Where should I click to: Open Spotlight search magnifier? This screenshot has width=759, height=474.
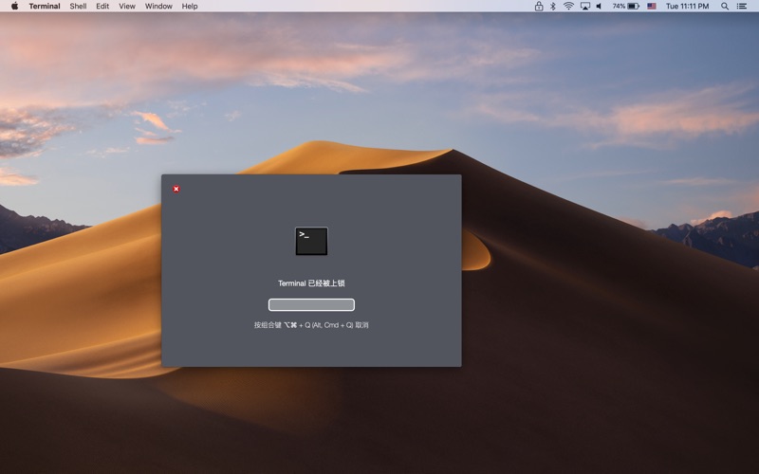click(725, 7)
